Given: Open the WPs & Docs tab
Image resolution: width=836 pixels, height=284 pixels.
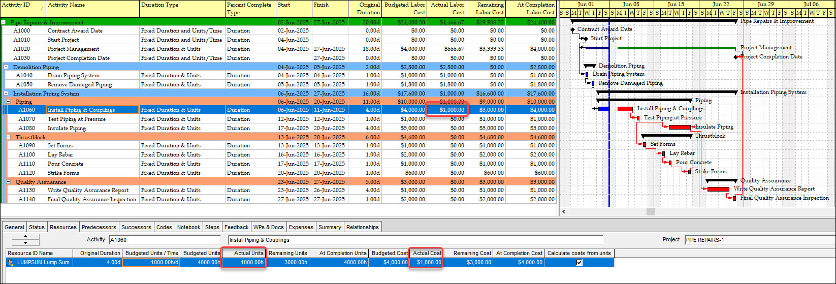Looking at the screenshot, I should pos(268,227).
